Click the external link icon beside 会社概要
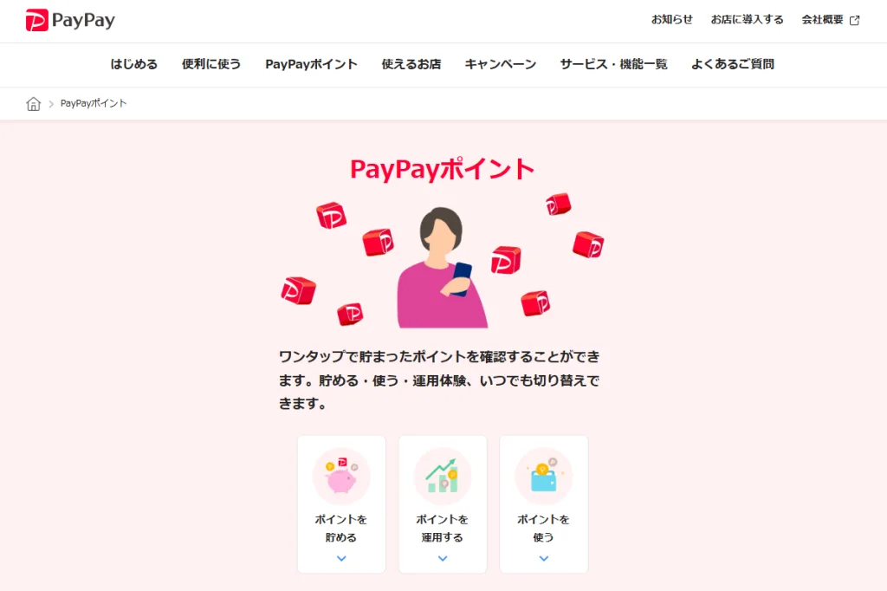Viewport: 887px width, 591px height. coord(855,21)
